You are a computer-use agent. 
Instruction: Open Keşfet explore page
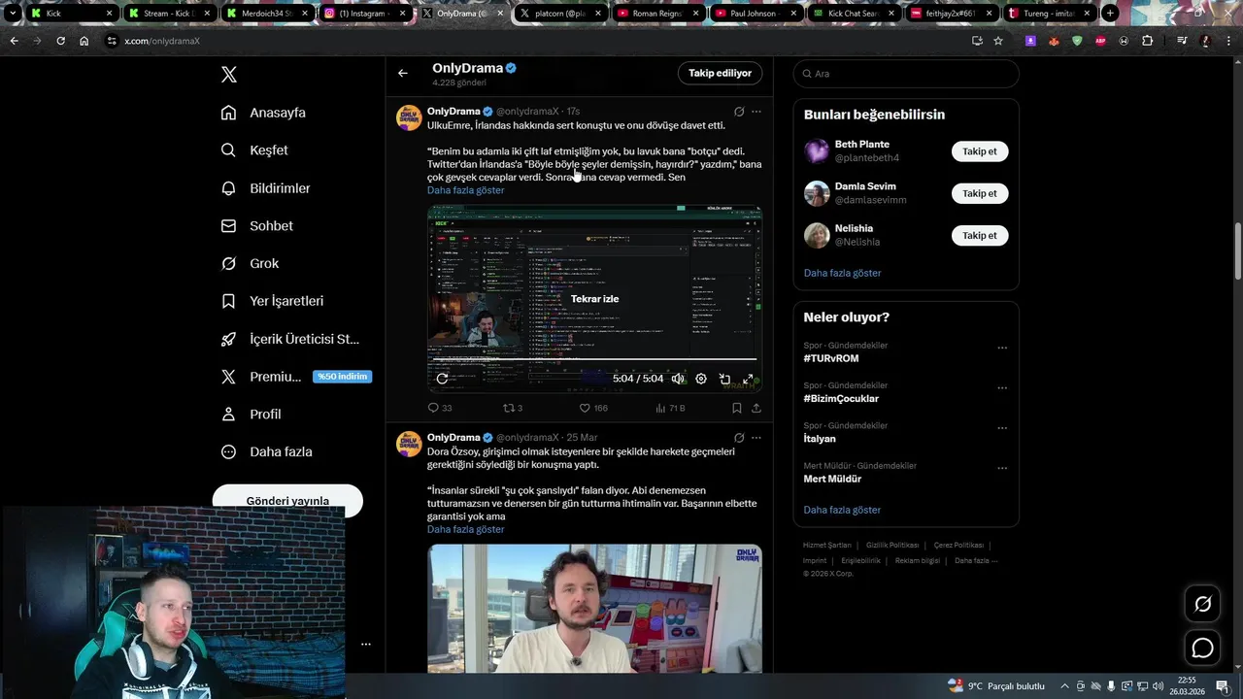tap(254, 150)
